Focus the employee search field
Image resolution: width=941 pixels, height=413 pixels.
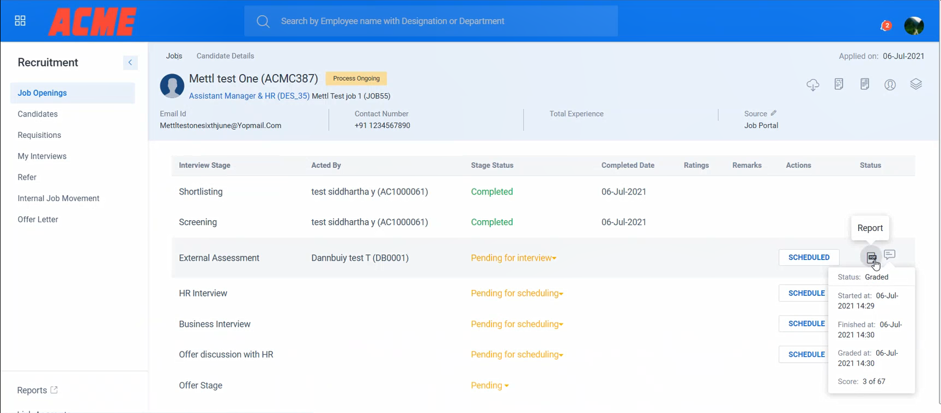pyautogui.click(x=431, y=21)
